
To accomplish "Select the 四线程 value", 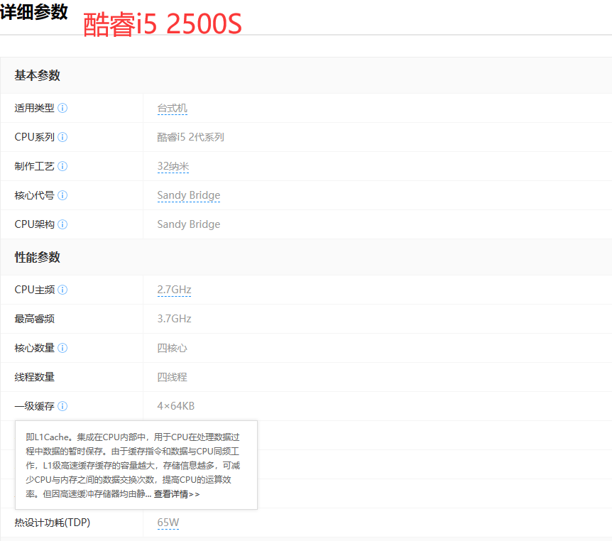I will click(x=172, y=377).
